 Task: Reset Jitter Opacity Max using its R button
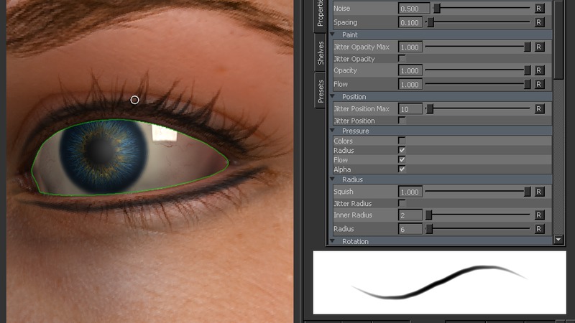539,47
